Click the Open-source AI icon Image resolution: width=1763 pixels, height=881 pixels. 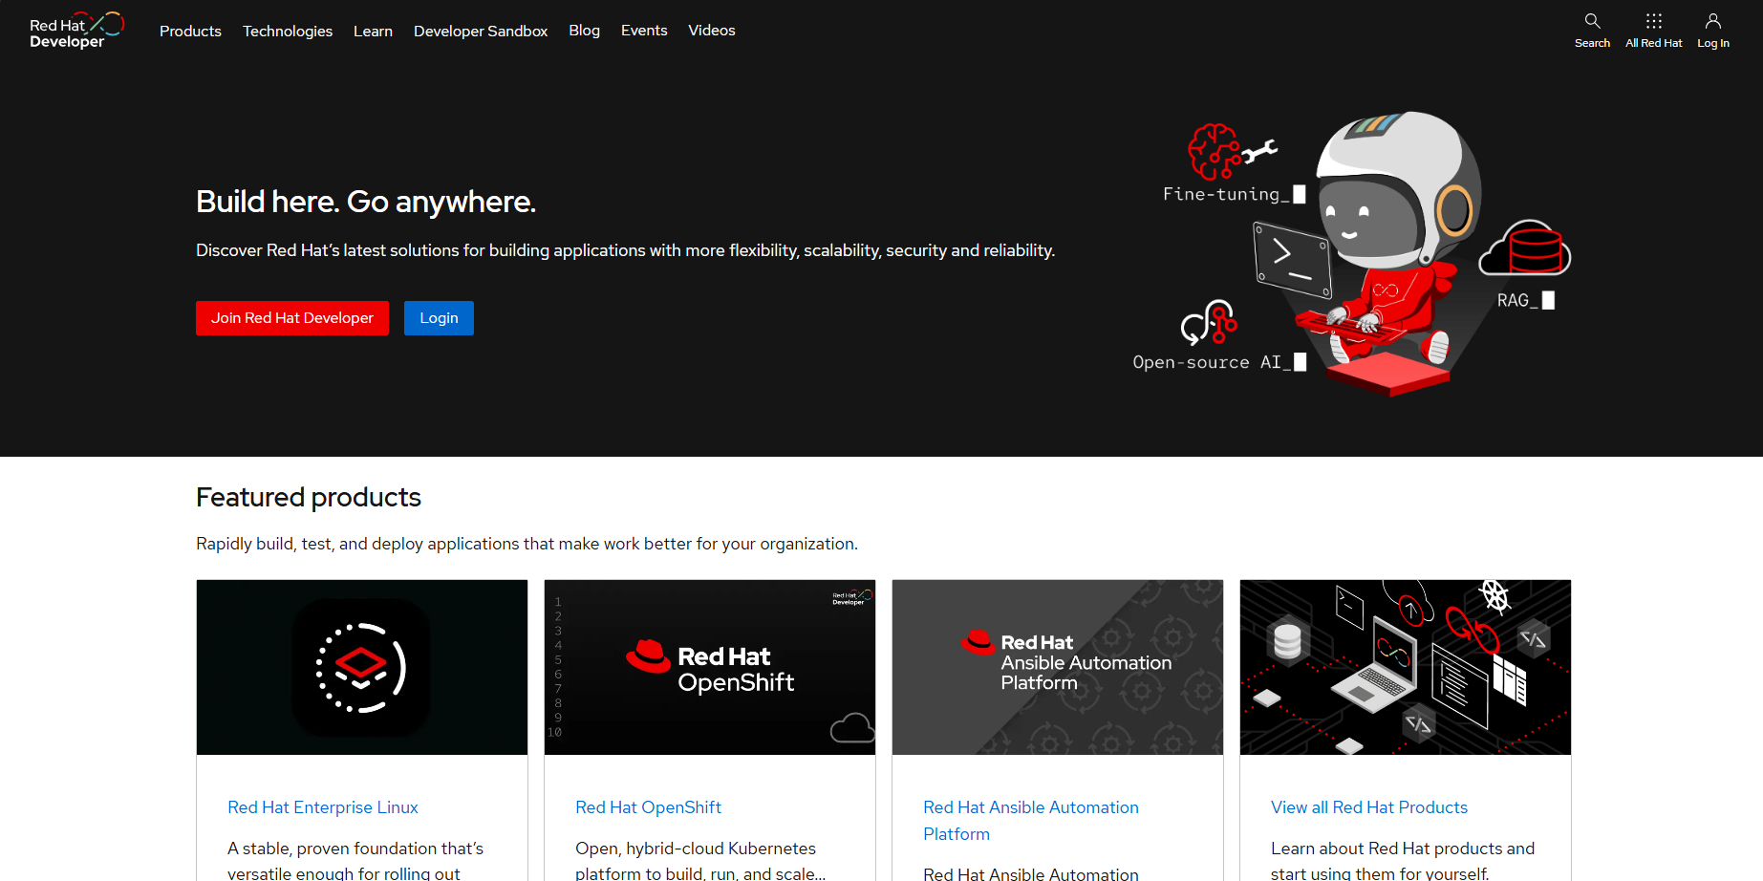(1210, 323)
